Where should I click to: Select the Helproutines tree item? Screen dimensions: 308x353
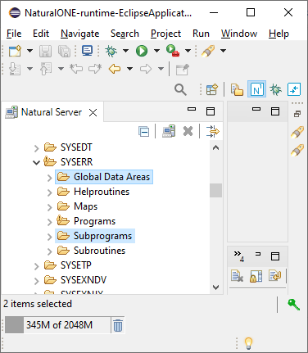(102, 192)
